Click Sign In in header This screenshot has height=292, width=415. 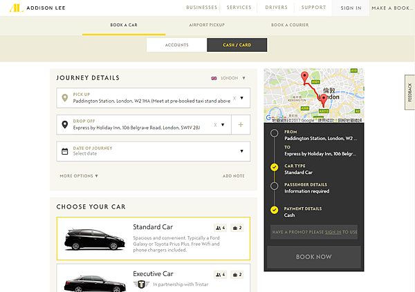coord(351,8)
